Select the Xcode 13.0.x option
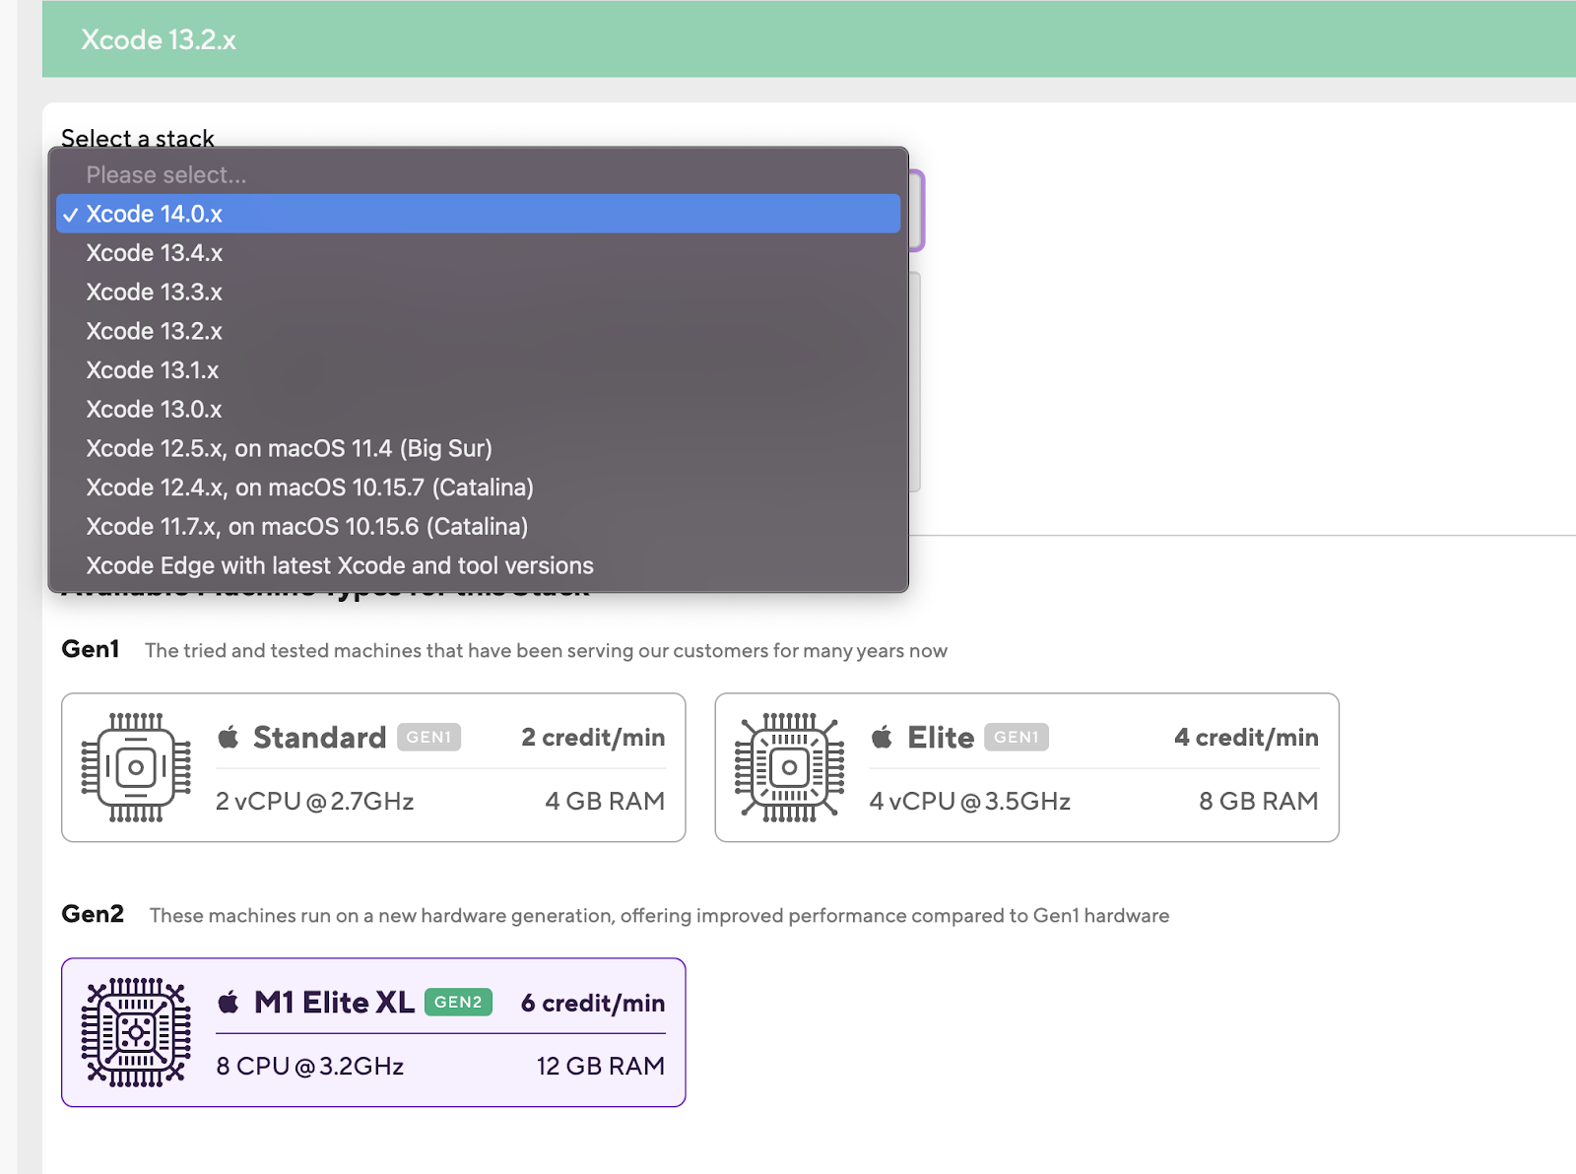 click(479, 410)
